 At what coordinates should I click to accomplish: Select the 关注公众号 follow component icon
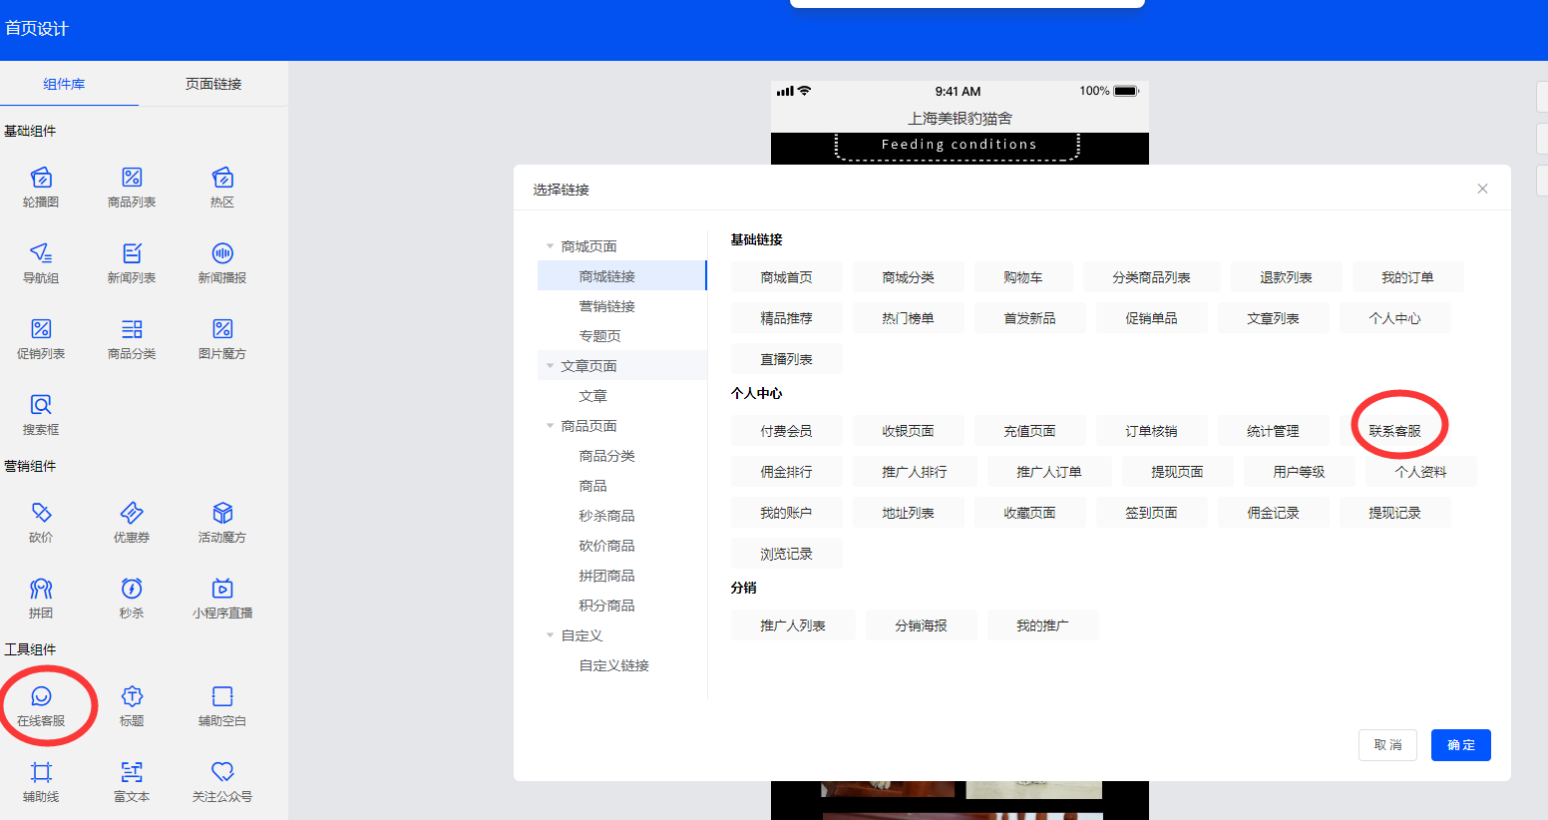coord(222,772)
